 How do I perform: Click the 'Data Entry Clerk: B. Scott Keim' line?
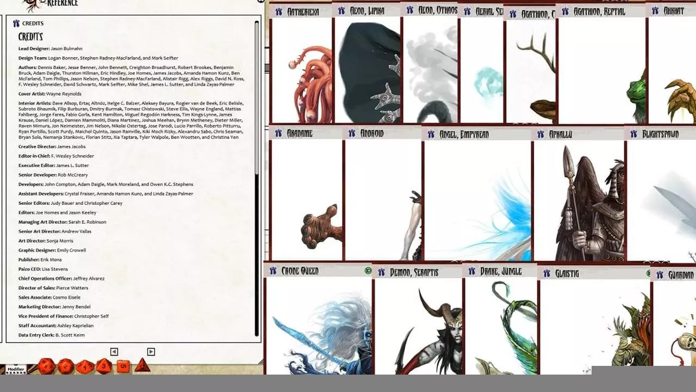point(52,335)
